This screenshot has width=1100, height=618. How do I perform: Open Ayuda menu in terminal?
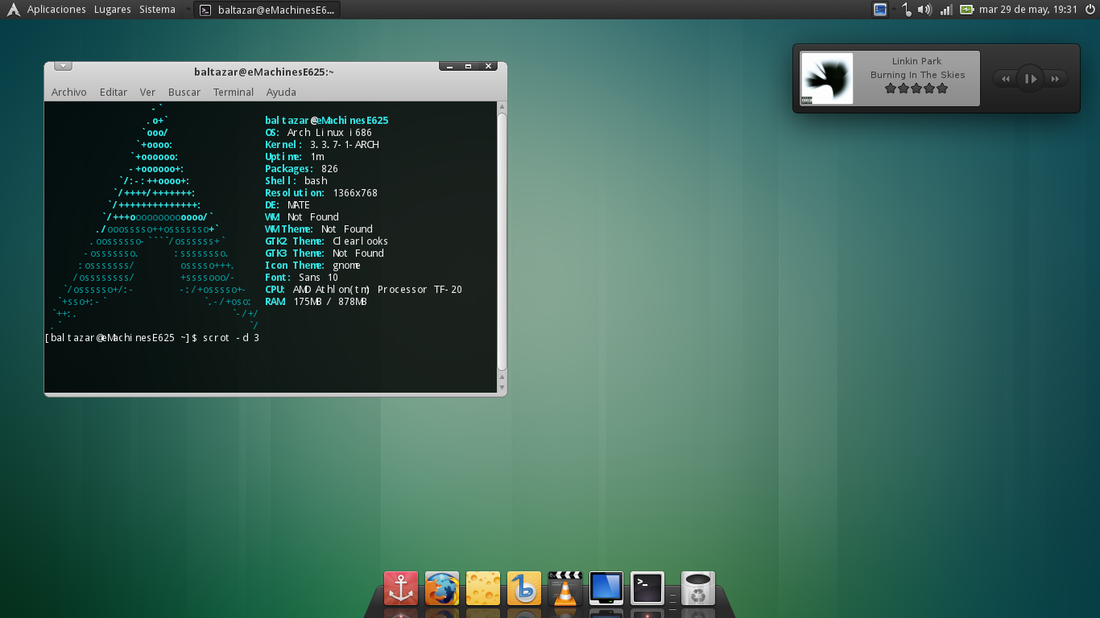(x=281, y=92)
